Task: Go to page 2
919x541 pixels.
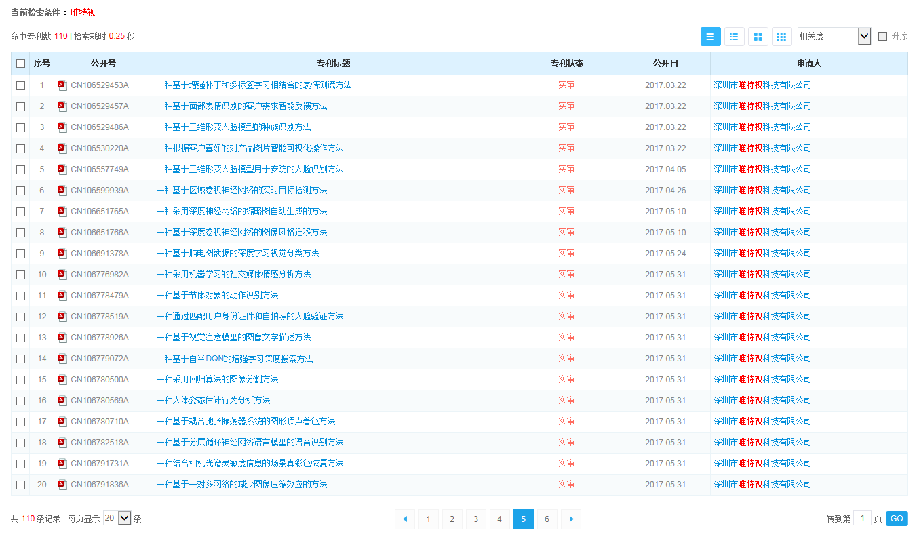Action: click(x=452, y=519)
